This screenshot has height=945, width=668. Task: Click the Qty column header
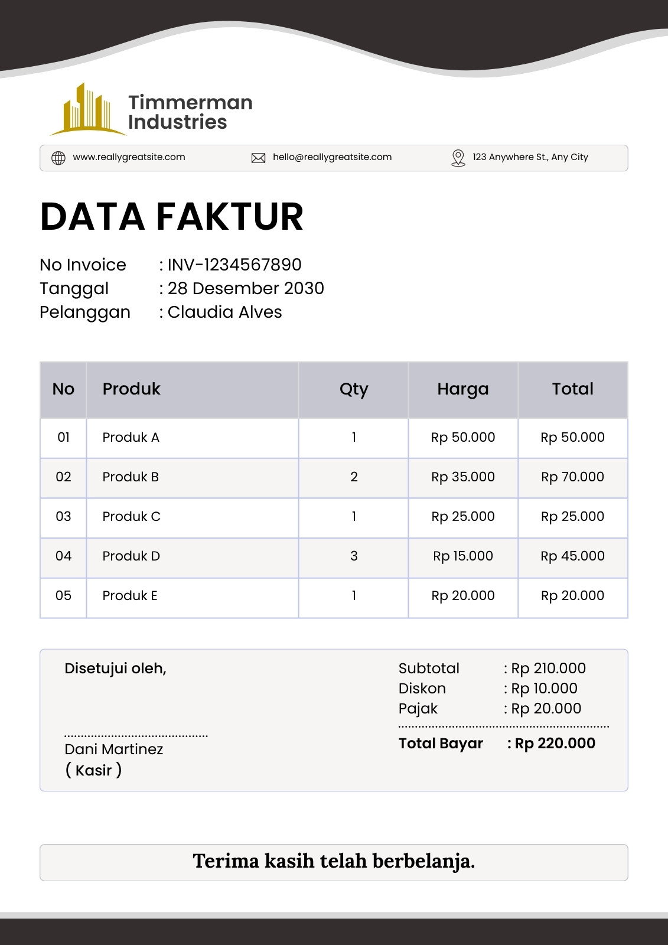354,389
